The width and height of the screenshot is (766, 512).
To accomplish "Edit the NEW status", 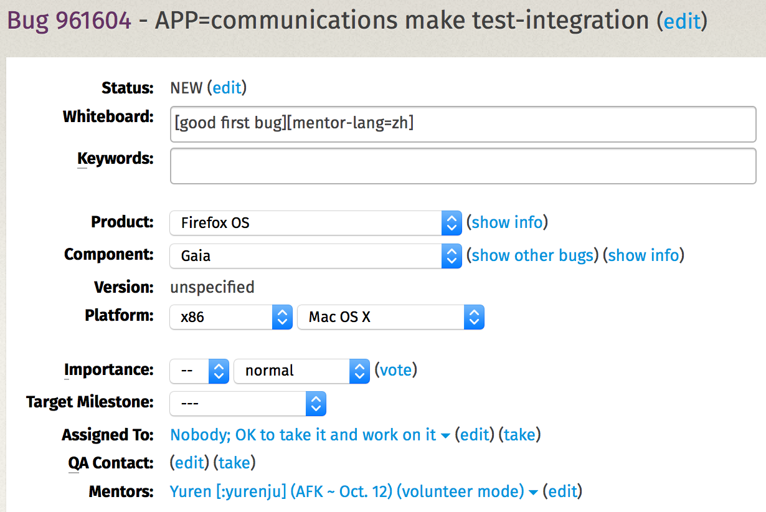I will [x=227, y=88].
